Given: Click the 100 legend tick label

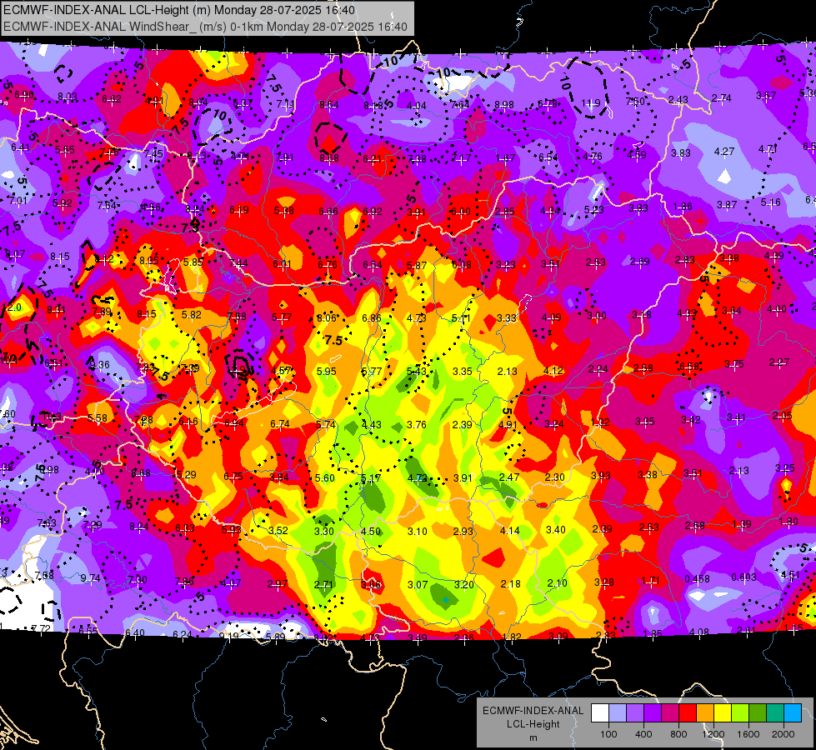Looking at the screenshot, I should [x=608, y=734].
